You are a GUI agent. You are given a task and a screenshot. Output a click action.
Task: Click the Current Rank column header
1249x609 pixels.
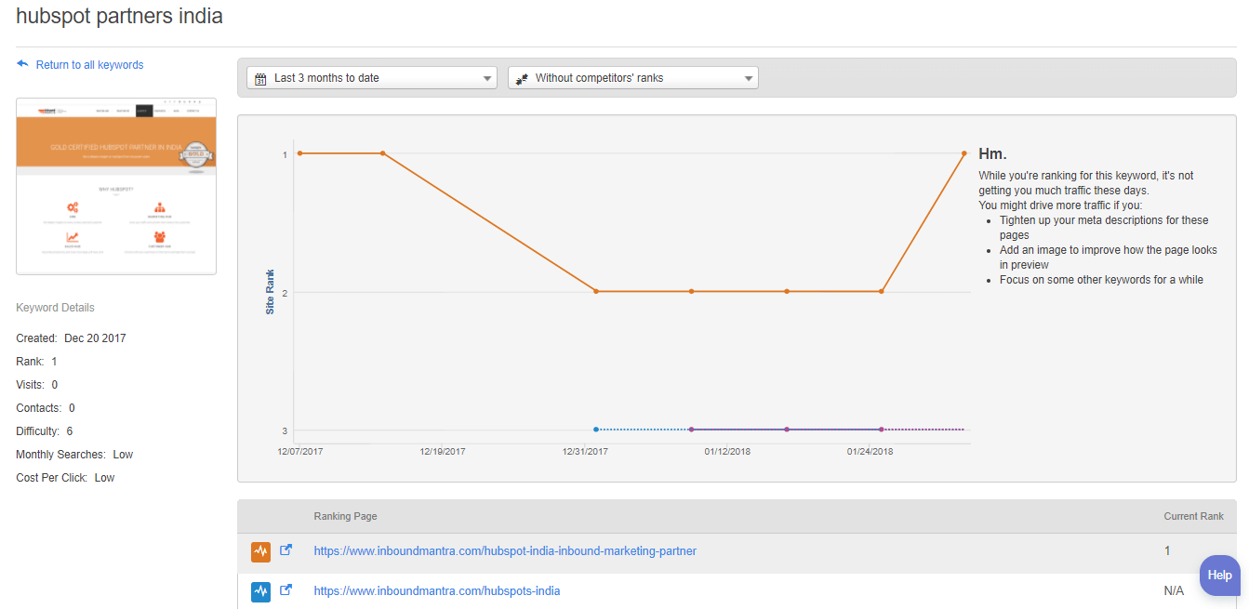[x=1193, y=516]
